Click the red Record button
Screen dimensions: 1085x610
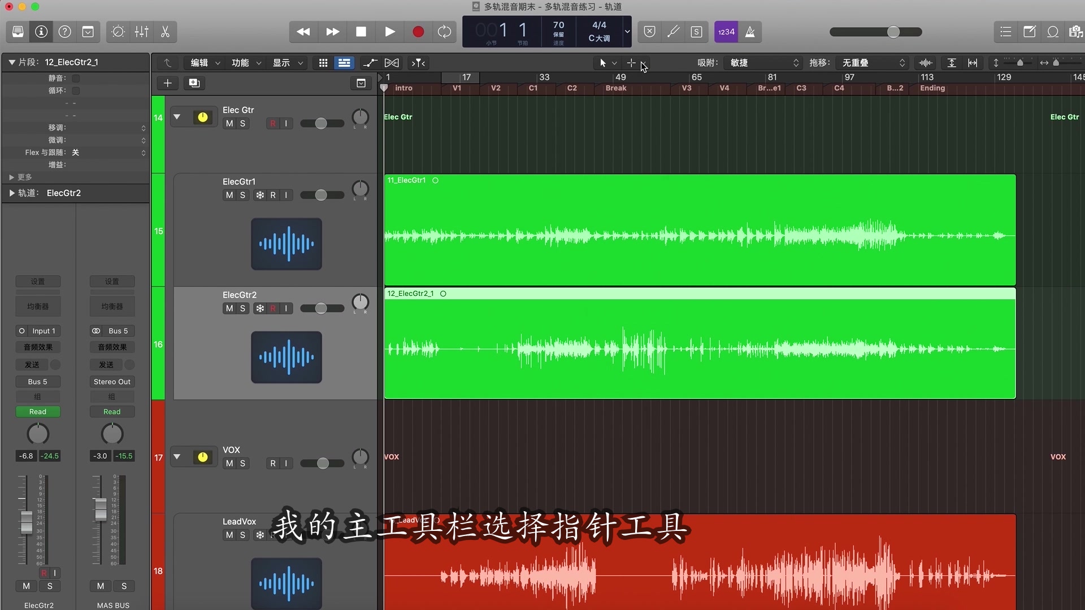[418, 32]
